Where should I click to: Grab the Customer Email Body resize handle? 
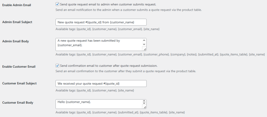click(x=145, y=107)
